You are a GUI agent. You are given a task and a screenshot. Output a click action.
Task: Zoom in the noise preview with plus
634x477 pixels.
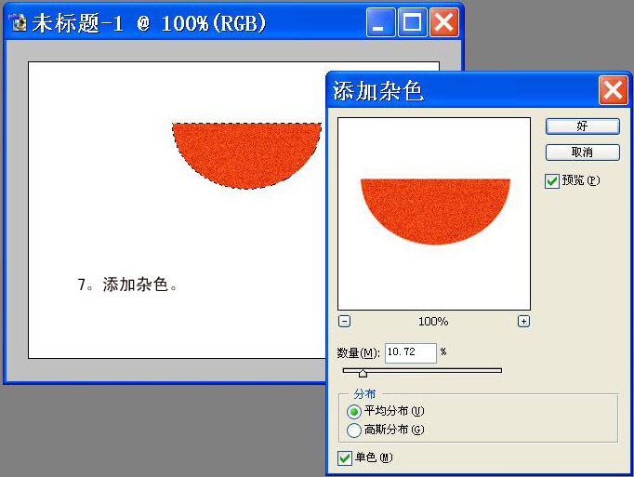pyautogui.click(x=523, y=321)
